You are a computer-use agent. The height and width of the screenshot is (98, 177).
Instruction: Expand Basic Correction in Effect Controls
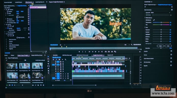pos(6,39)
